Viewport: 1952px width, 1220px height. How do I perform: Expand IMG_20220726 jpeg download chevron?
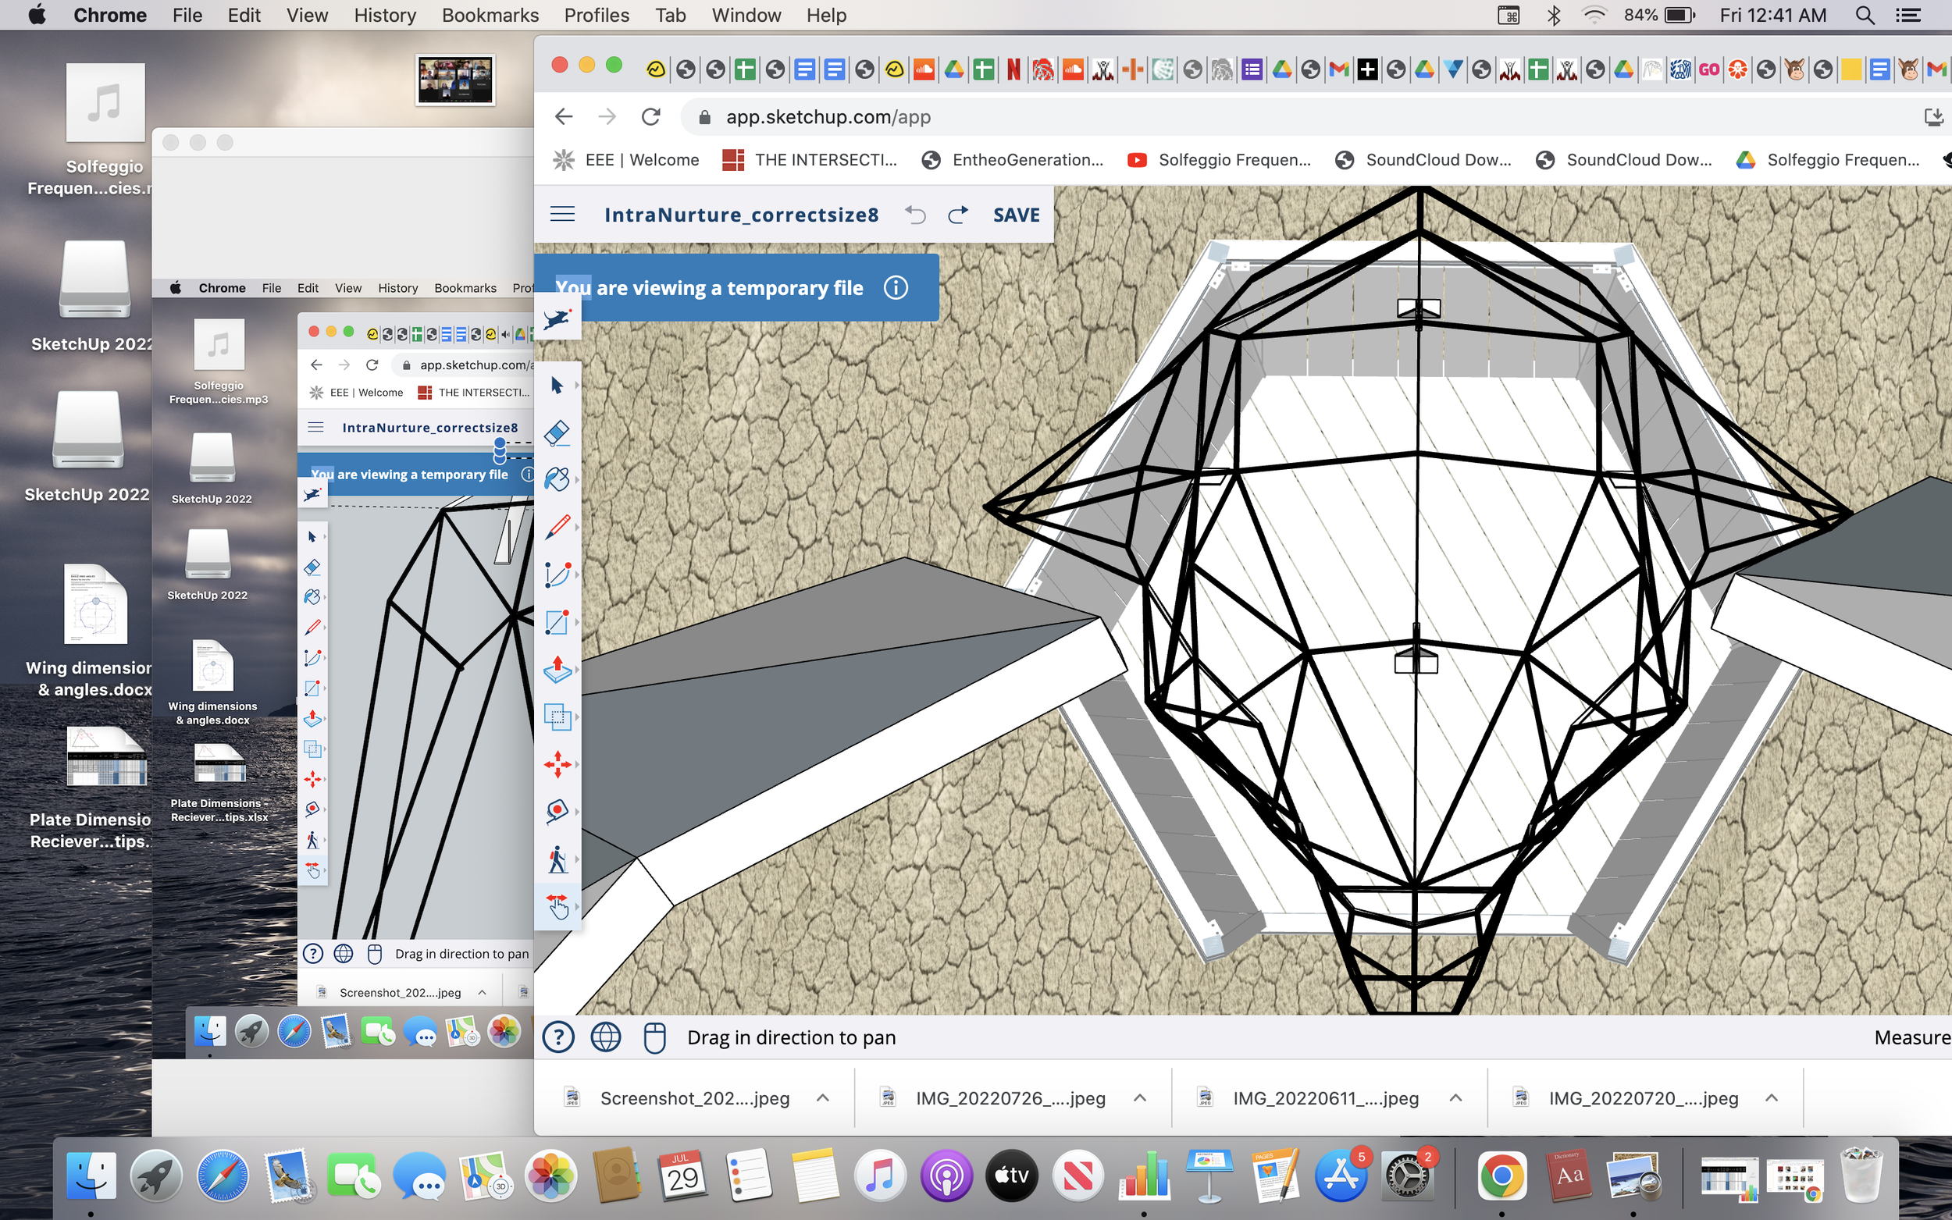coord(1139,1097)
